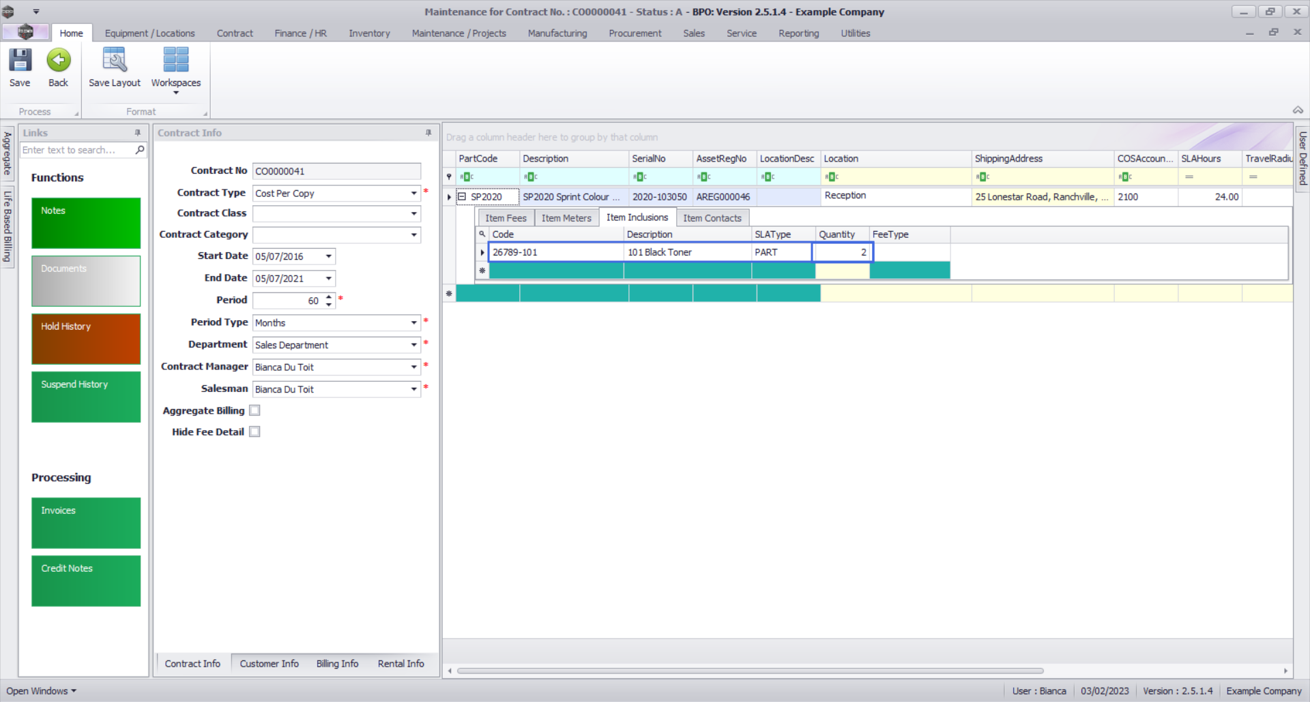This screenshot has width=1310, height=702.
Task: Click the green Back arrow icon
Action: click(x=58, y=61)
